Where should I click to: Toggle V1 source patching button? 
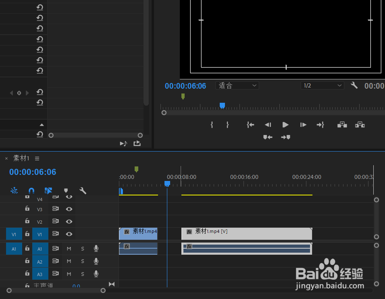[x=14, y=234]
